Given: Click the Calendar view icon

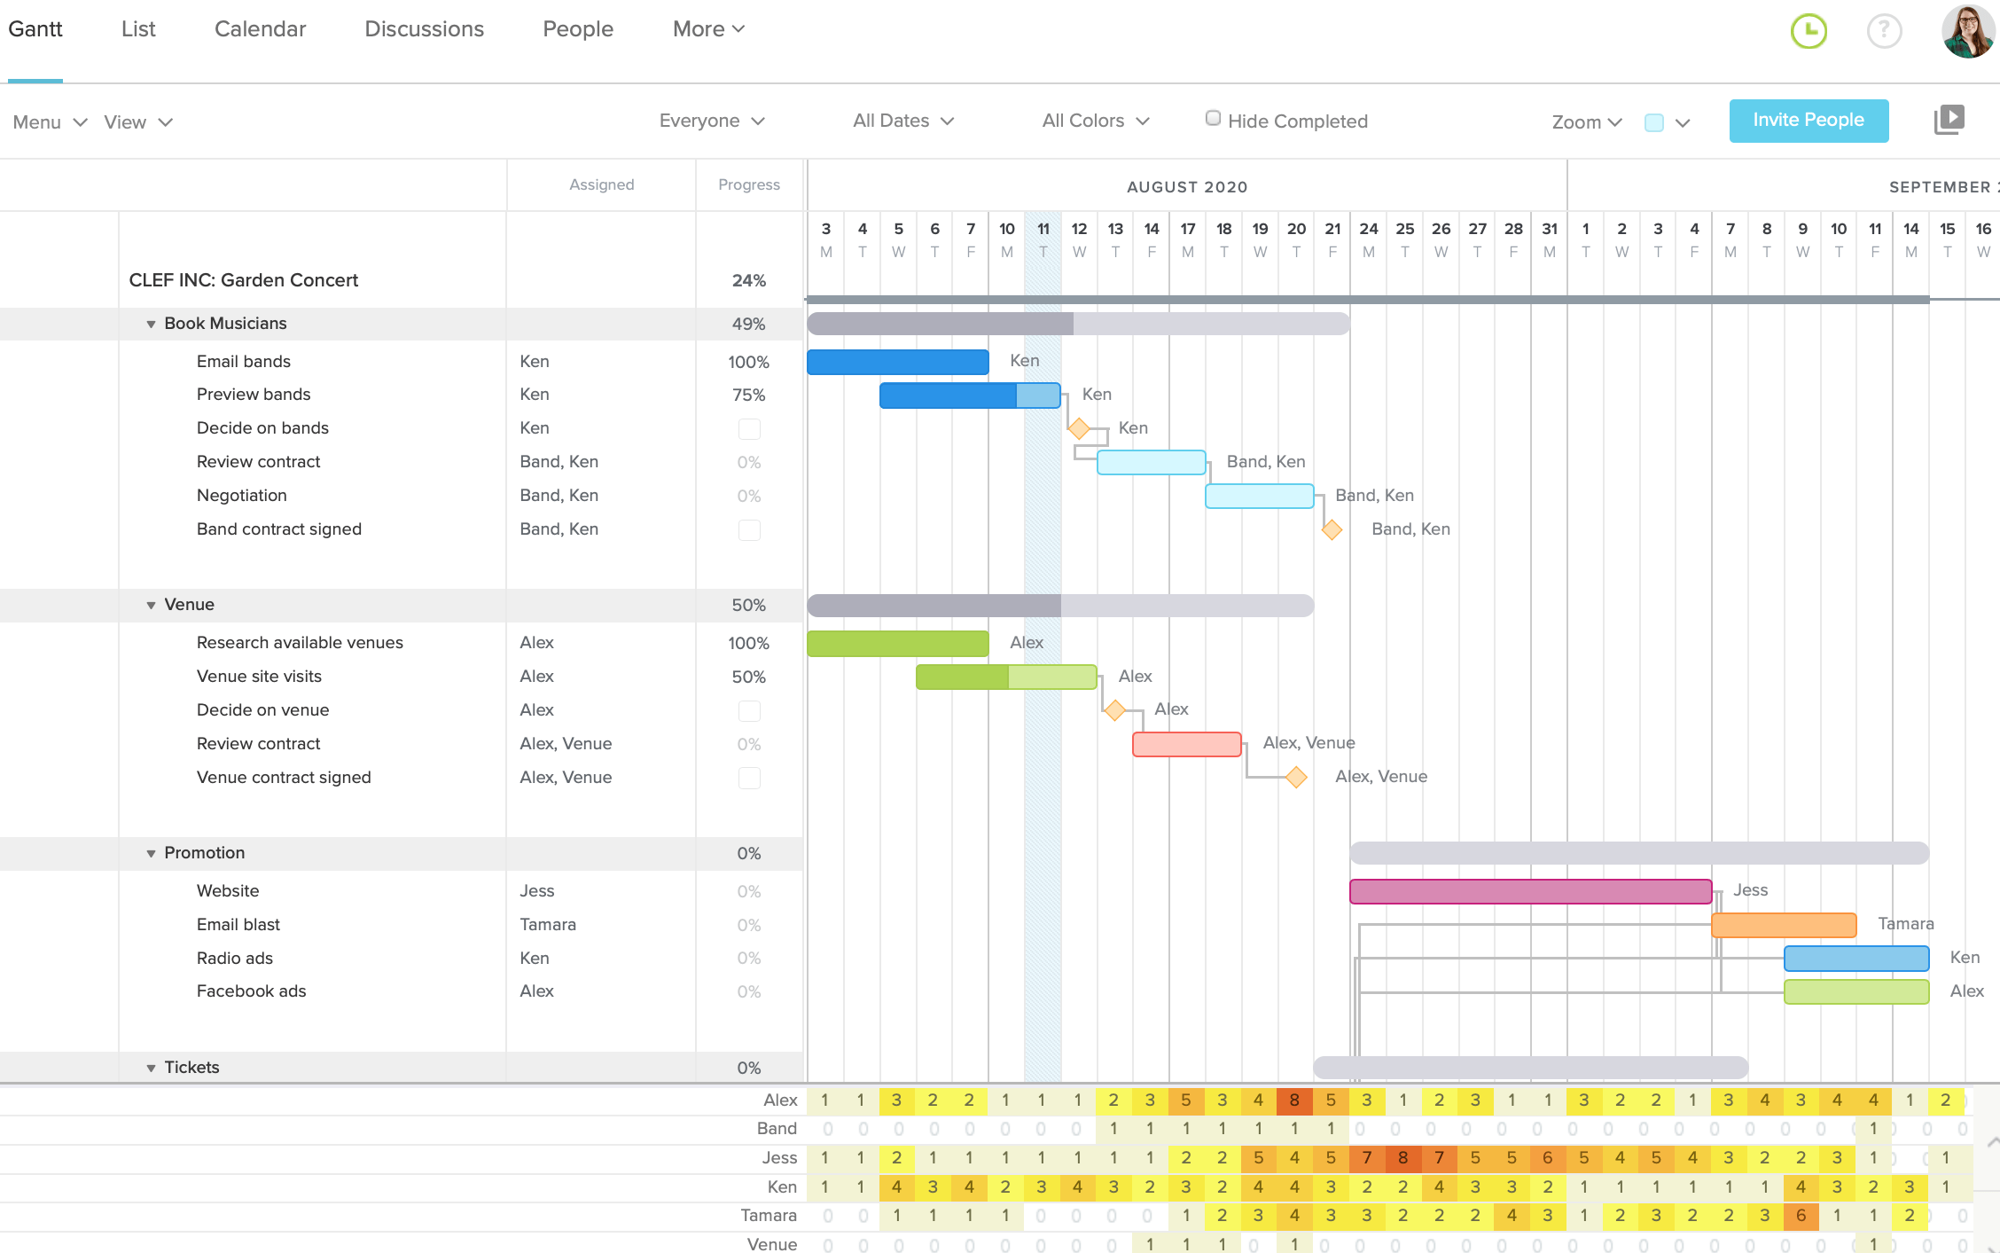Looking at the screenshot, I should pyautogui.click(x=260, y=27).
